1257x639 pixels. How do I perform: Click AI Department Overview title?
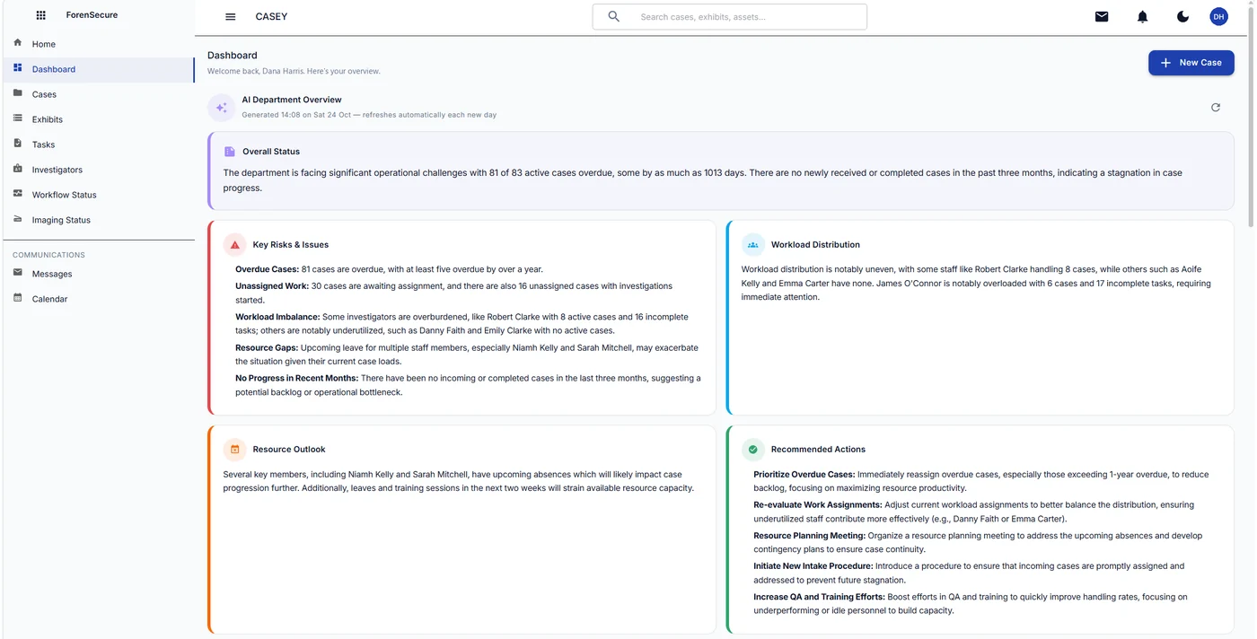pos(292,100)
